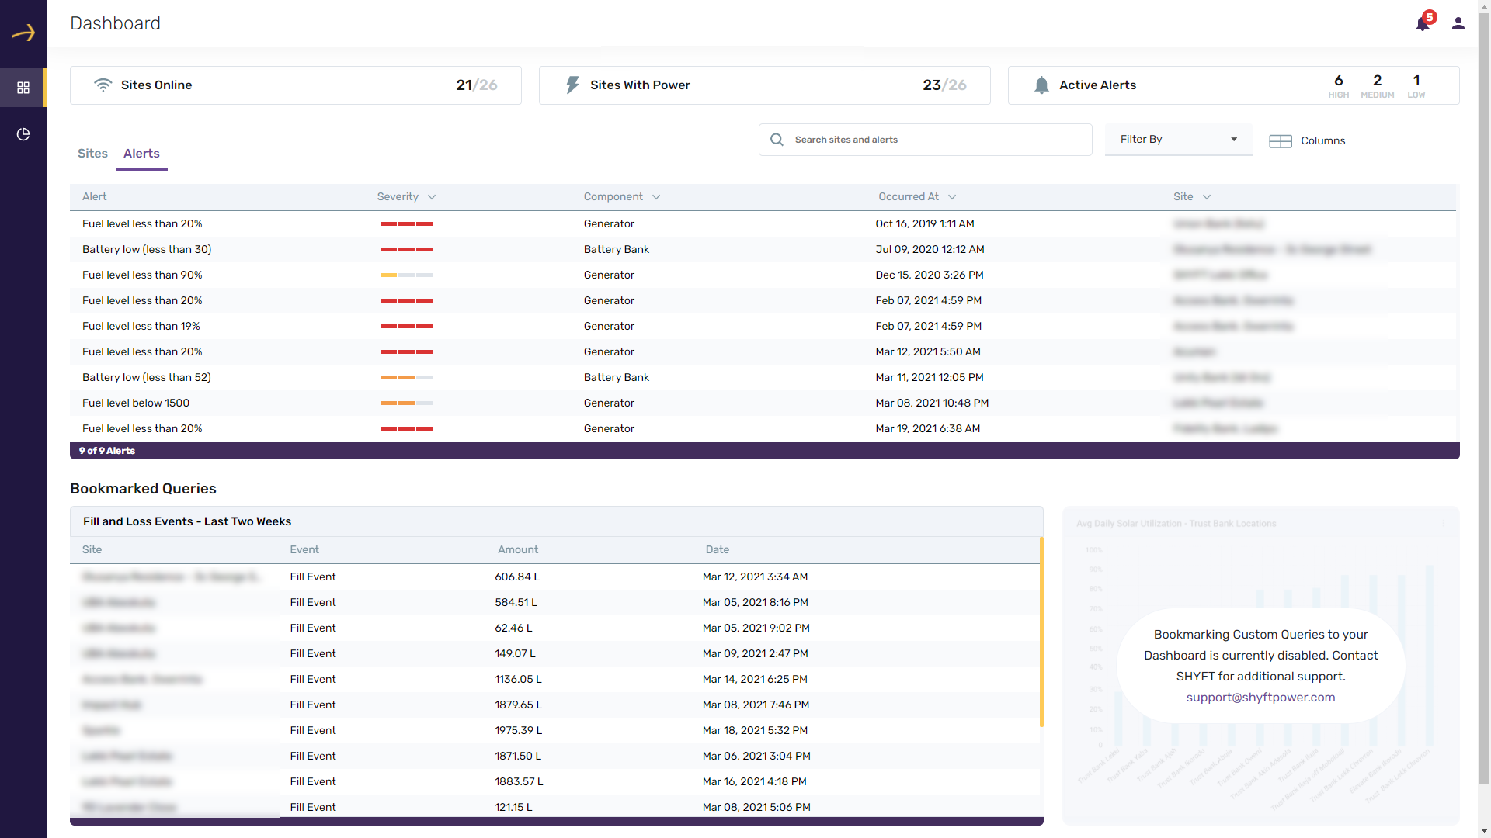This screenshot has height=838, width=1491.
Task: Open the dashboard grid sidebar icon
Action: pyautogui.click(x=23, y=88)
